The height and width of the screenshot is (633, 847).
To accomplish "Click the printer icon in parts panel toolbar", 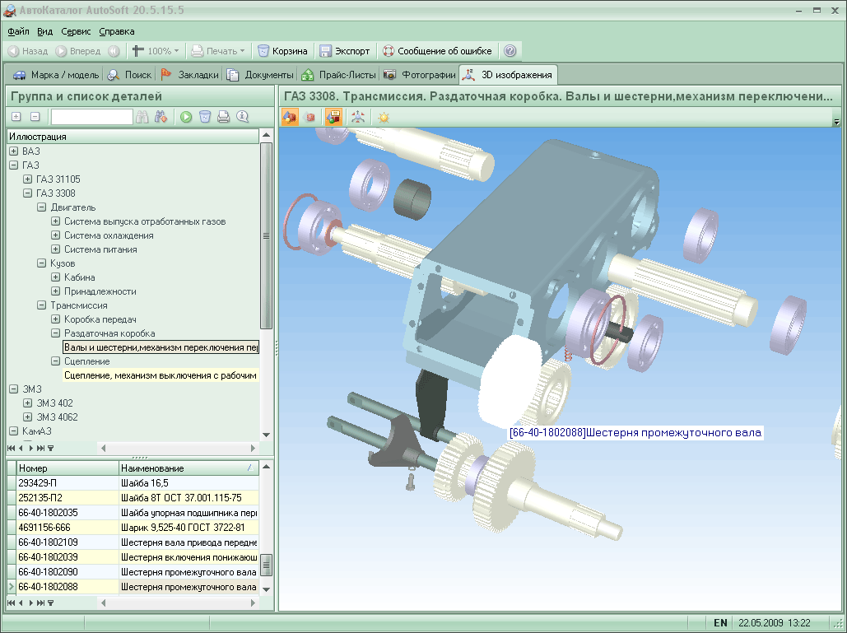I will (223, 117).
